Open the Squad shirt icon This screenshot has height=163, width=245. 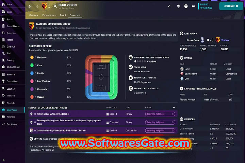tap(3, 19)
